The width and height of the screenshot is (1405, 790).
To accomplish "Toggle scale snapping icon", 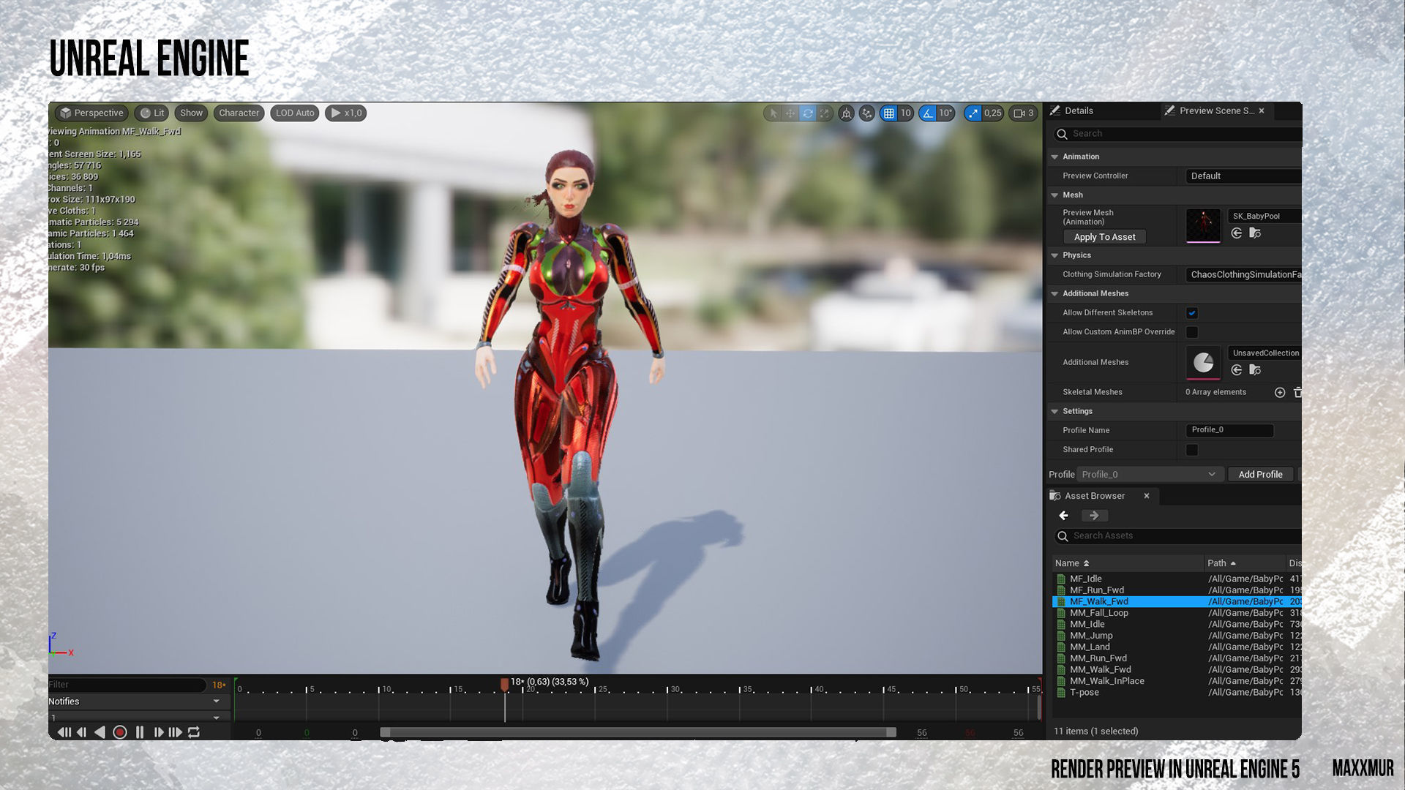I will [973, 113].
